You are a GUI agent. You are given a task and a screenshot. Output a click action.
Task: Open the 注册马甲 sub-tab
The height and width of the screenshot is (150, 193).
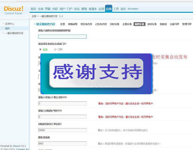(174, 24)
